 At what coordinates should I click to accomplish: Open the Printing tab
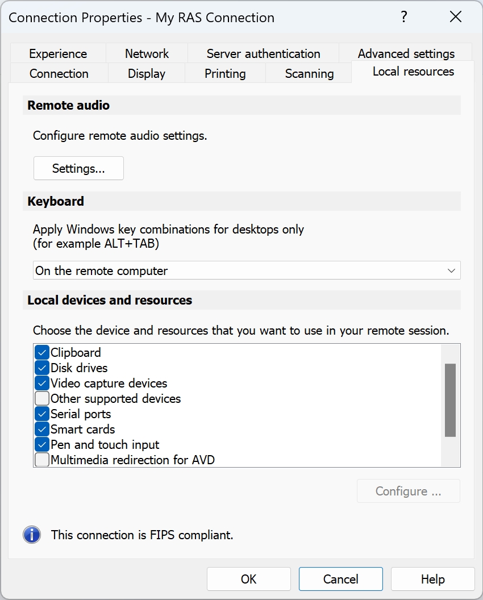(225, 74)
